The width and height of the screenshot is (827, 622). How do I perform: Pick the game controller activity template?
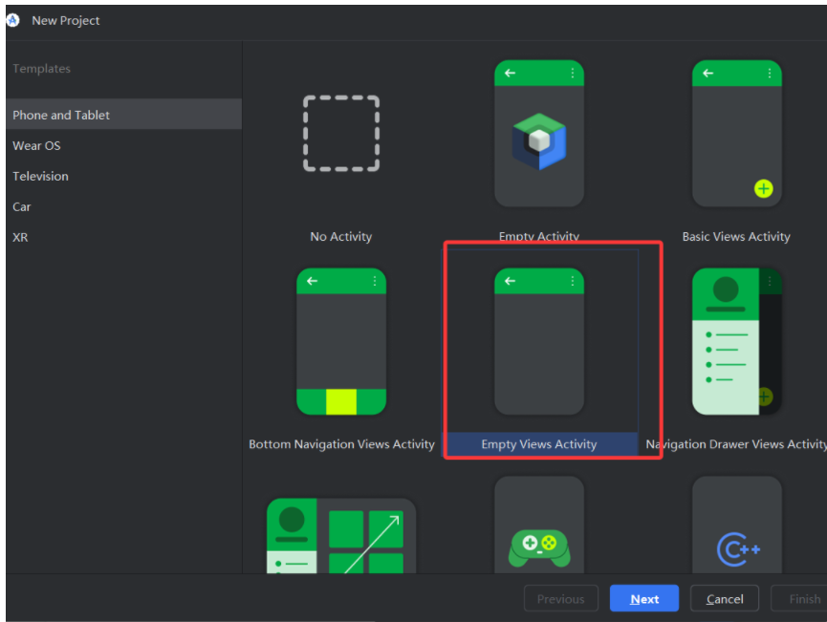539,525
